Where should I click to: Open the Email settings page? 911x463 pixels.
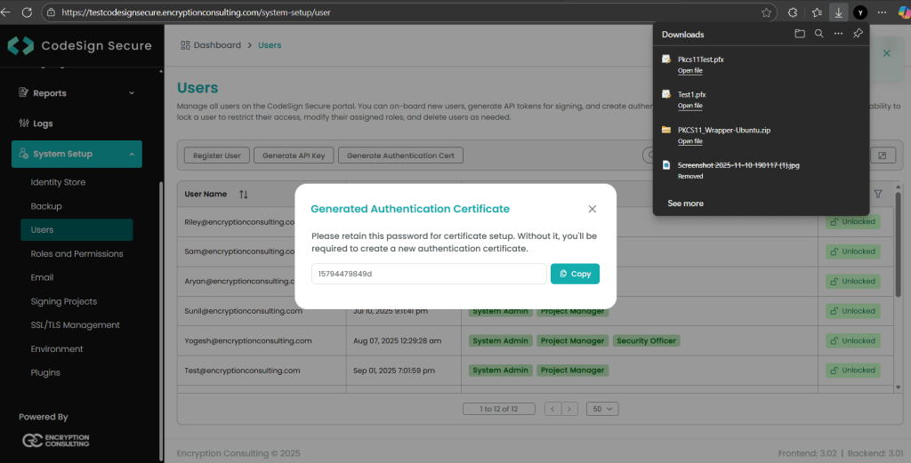[42, 277]
